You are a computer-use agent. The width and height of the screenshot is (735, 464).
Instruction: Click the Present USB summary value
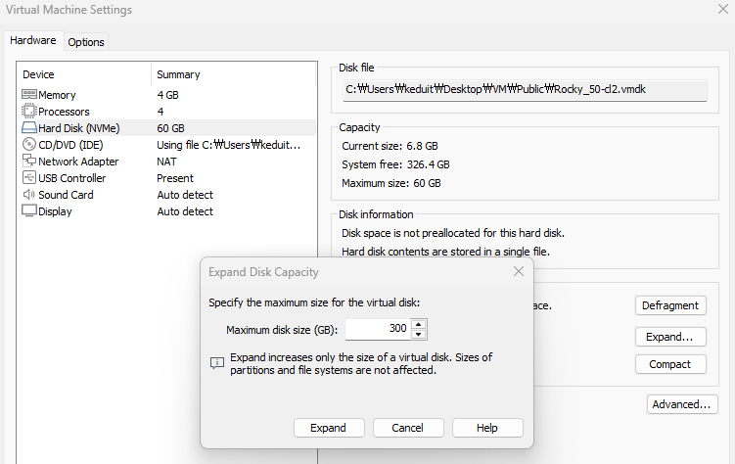click(x=175, y=178)
